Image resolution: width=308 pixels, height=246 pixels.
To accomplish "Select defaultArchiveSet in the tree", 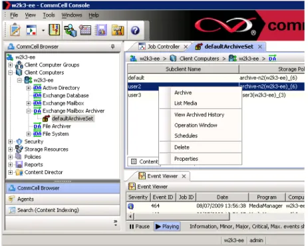I will 73,118.
